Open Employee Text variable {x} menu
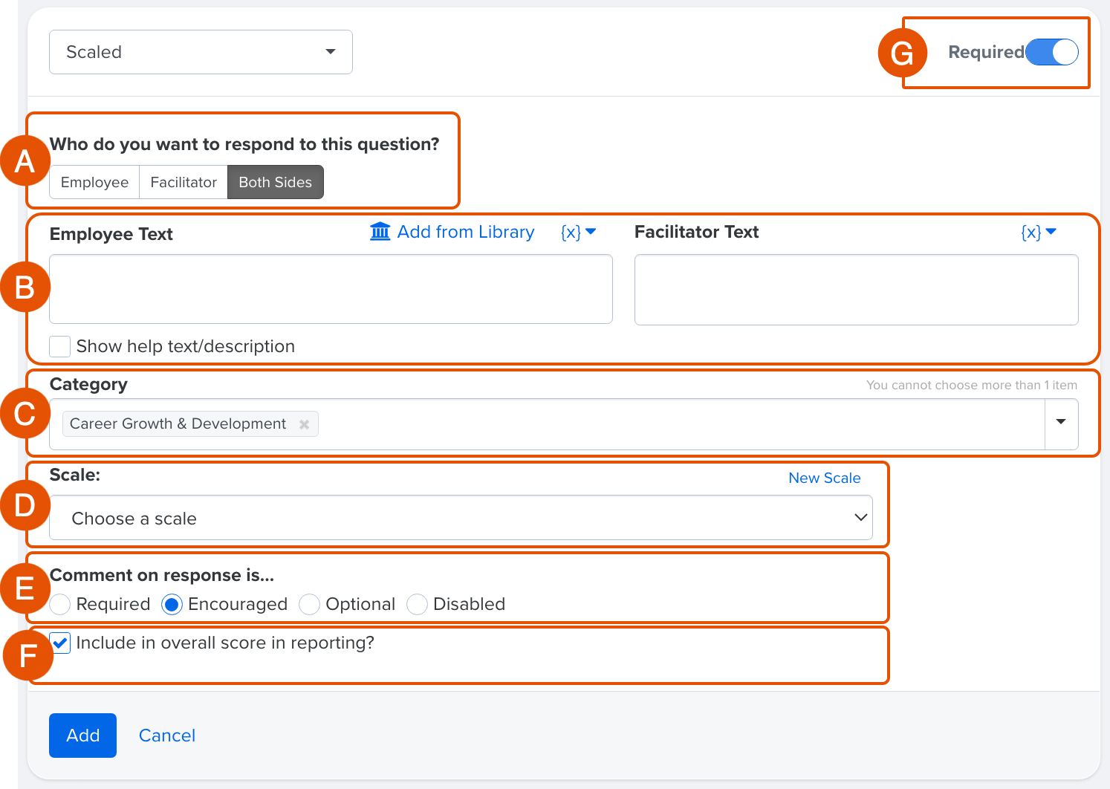This screenshot has width=1110, height=789. click(x=578, y=232)
